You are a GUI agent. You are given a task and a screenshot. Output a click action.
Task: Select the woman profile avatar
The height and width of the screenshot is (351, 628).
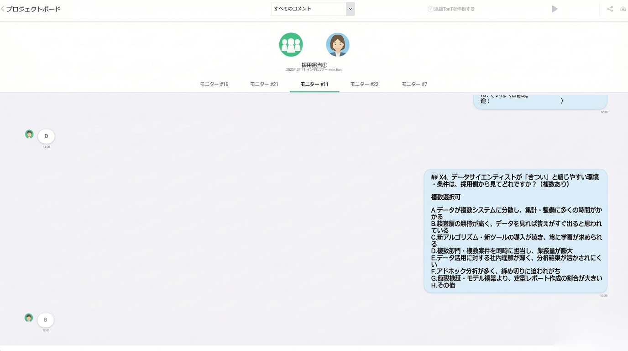click(338, 45)
